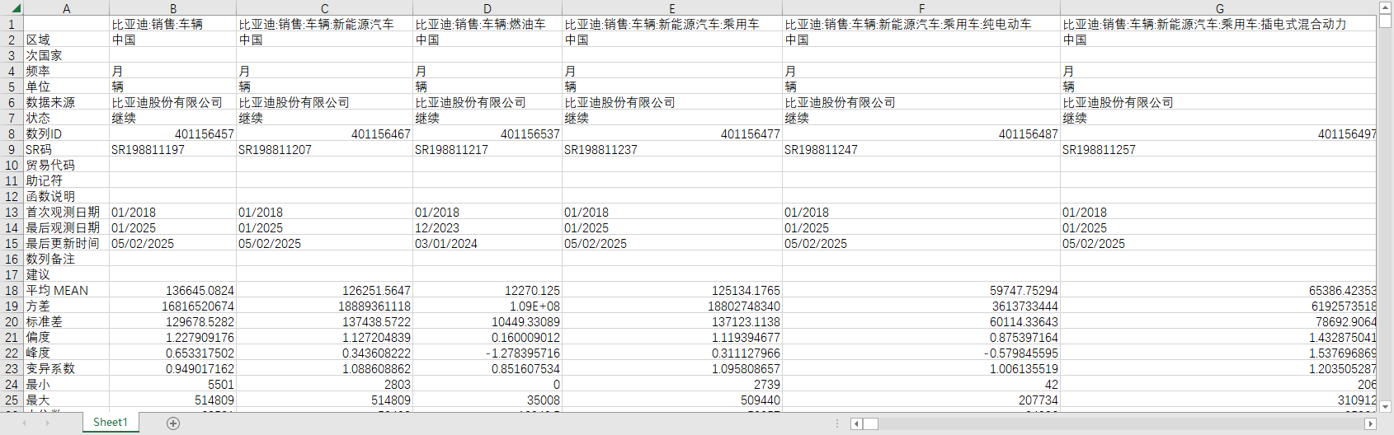Select cell ending in '纯电动车' in column F
1394x435 pixels.
[921, 24]
